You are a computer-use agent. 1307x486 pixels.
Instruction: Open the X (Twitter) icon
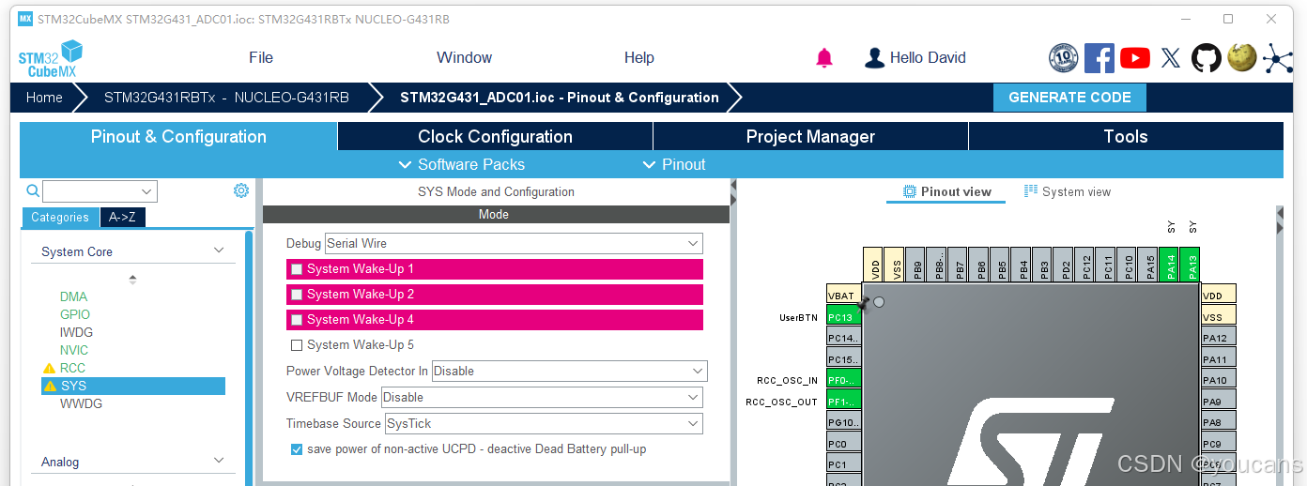(1170, 58)
